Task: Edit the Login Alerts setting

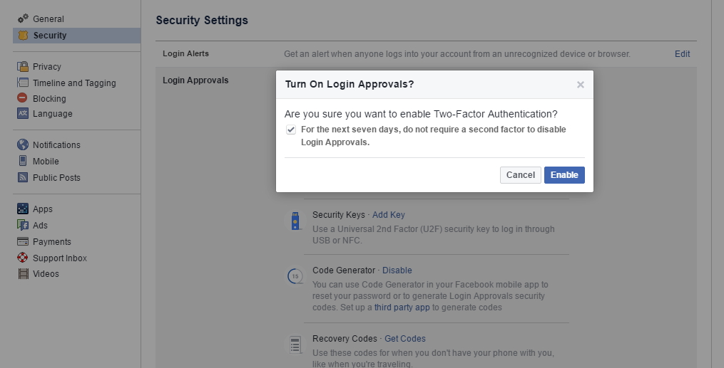Action: click(682, 54)
